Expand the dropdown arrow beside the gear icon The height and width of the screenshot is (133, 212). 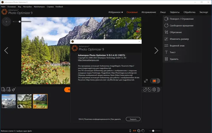(x=158, y=90)
